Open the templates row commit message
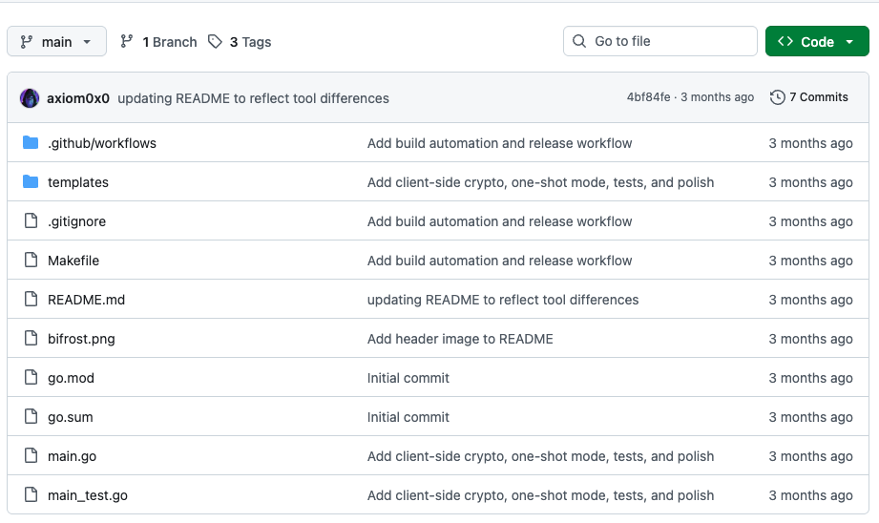The image size is (879, 523). coord(540,182)
